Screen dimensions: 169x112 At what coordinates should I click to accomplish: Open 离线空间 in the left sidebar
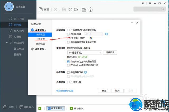[19, 43]
